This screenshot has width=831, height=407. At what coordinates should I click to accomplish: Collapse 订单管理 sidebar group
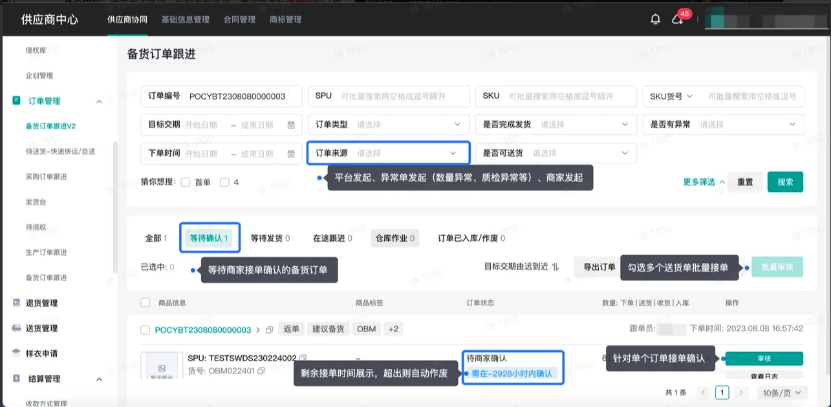(99, 101)
